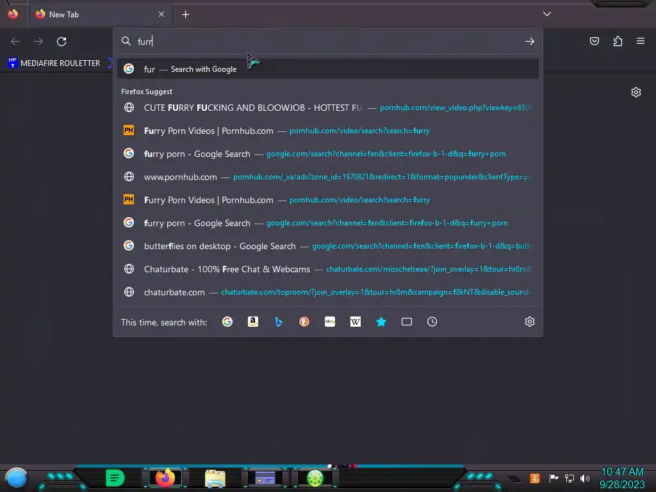The width and height of the screenshot is (656, 492).
Task: Personalize New Tab with the gear icon
Action: tap(636, 92)
